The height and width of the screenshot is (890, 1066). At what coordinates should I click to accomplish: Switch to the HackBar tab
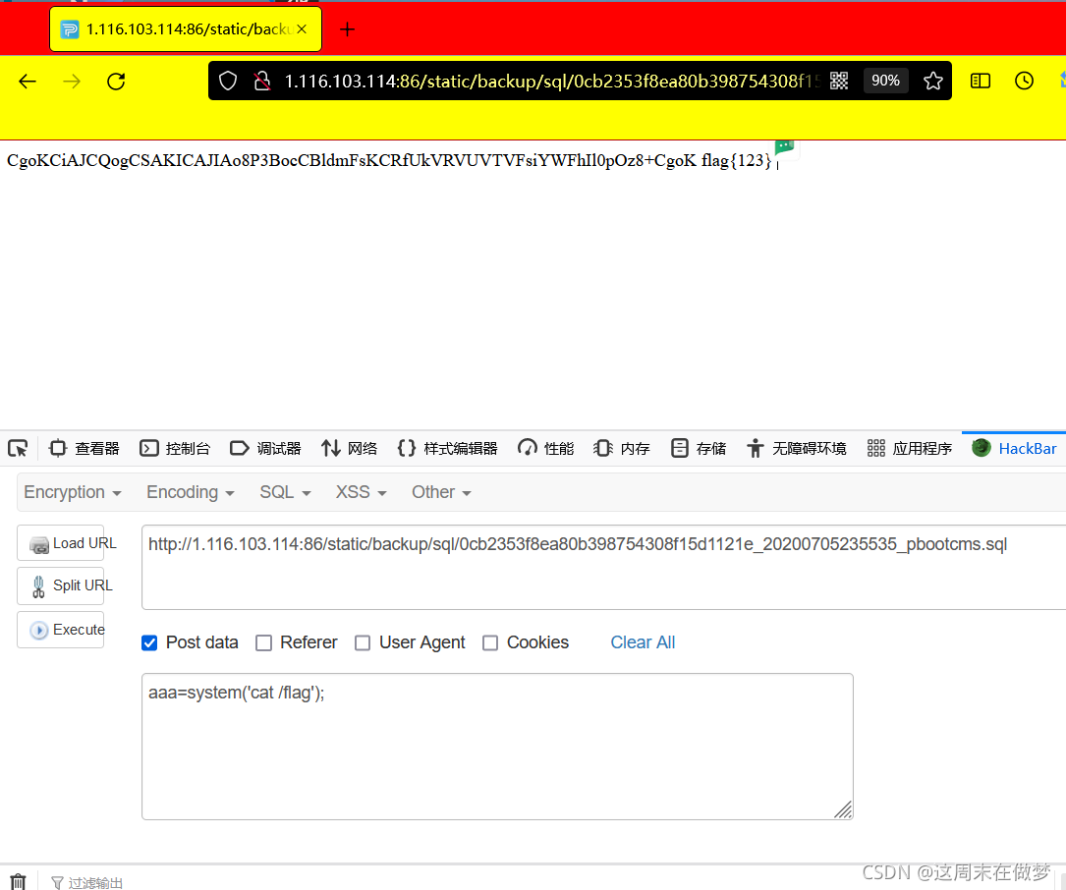click(x=1014, y=448)
